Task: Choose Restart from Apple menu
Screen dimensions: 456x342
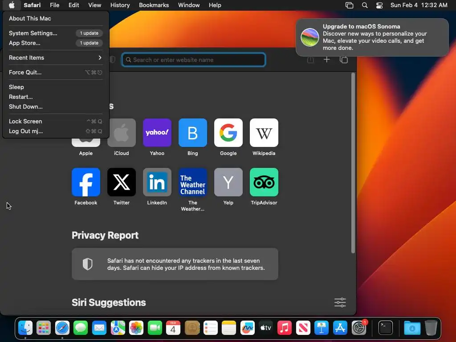Action: [56, 97]
